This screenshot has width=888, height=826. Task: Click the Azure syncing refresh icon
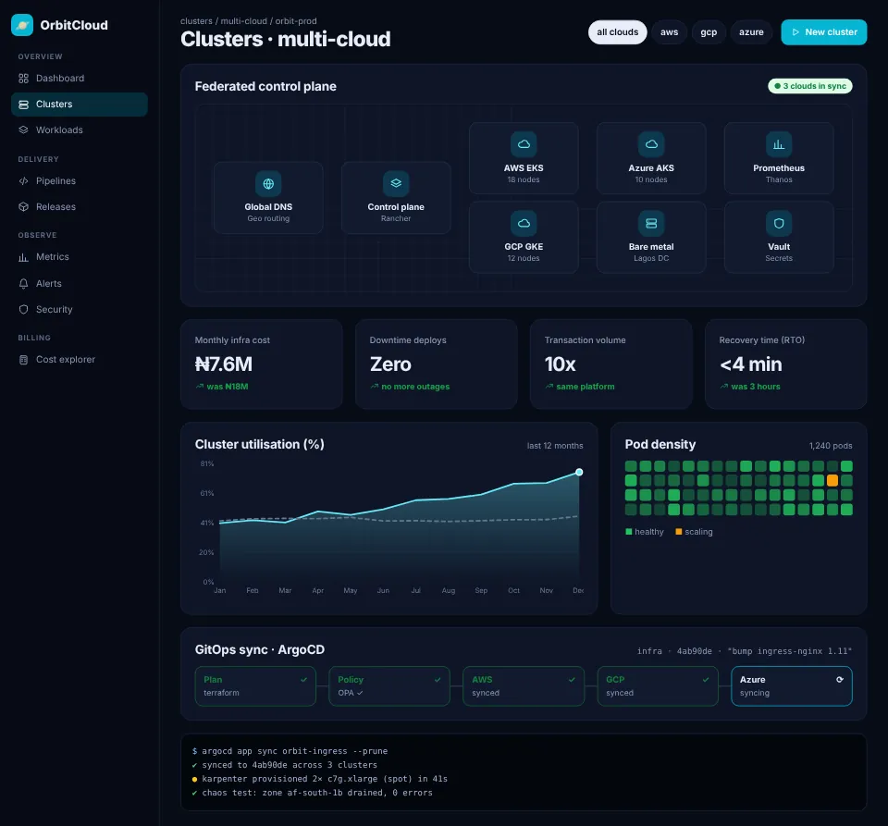pos(839,679)
